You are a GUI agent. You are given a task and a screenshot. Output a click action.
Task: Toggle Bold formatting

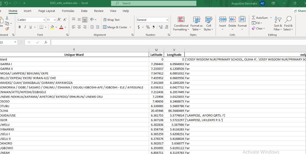(20, 27)
